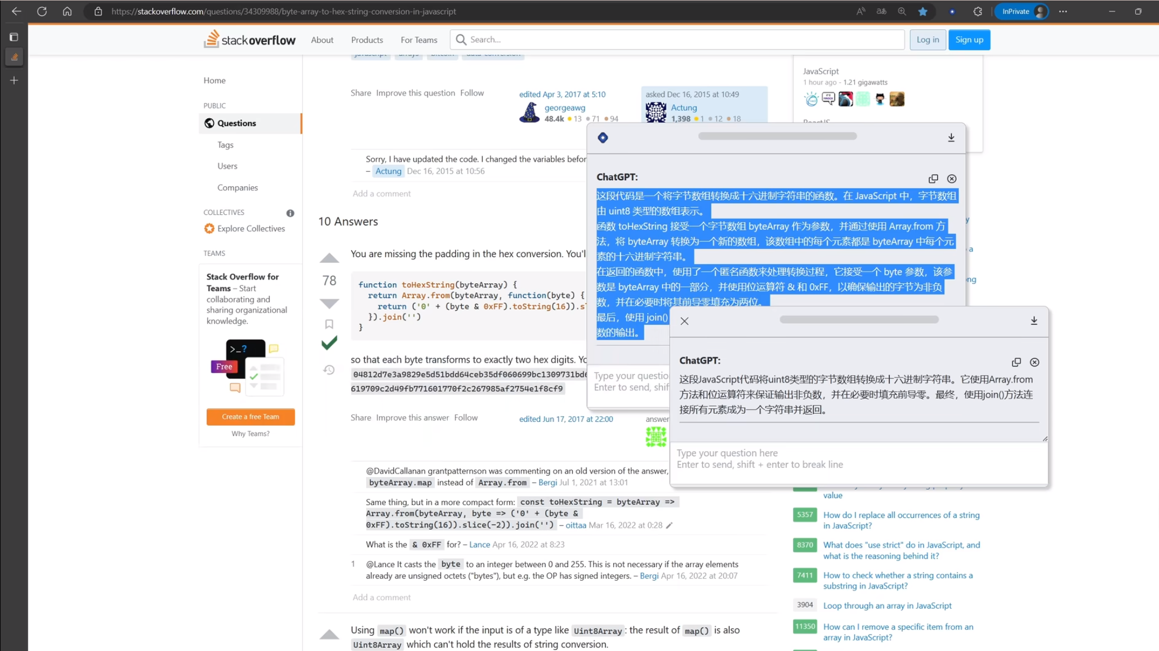Open the browser extensions panel
The width and height of the screenshot is (1159, 651).
coord(978,11)
